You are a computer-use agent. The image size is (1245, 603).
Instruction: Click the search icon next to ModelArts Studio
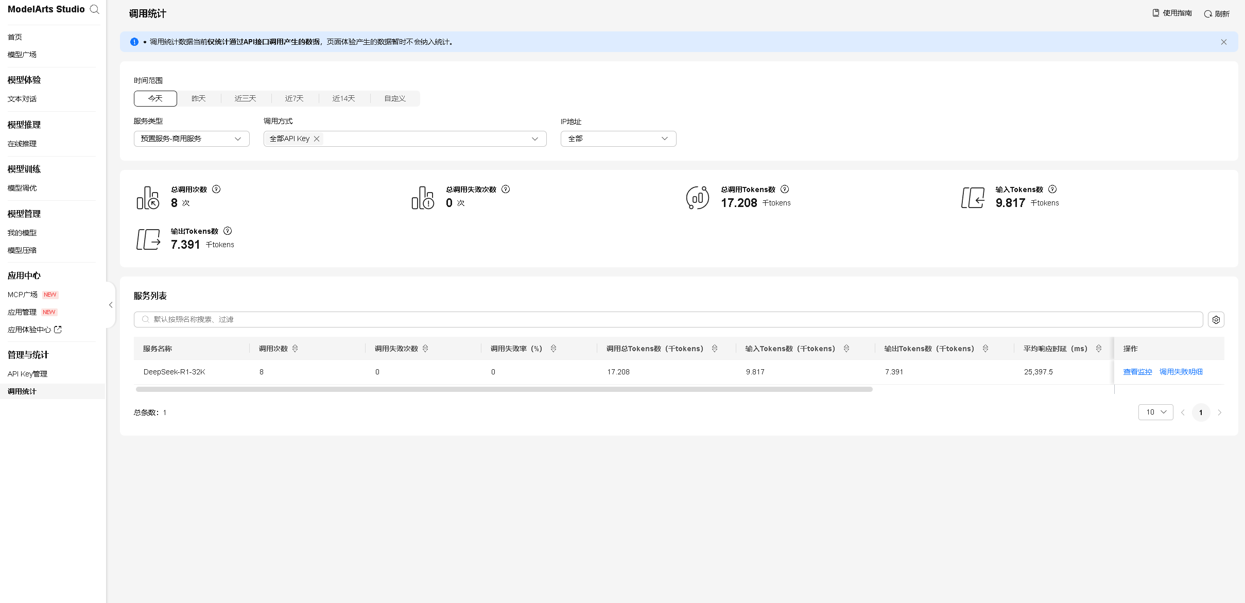pyautogui.click(x=94, y=9)
